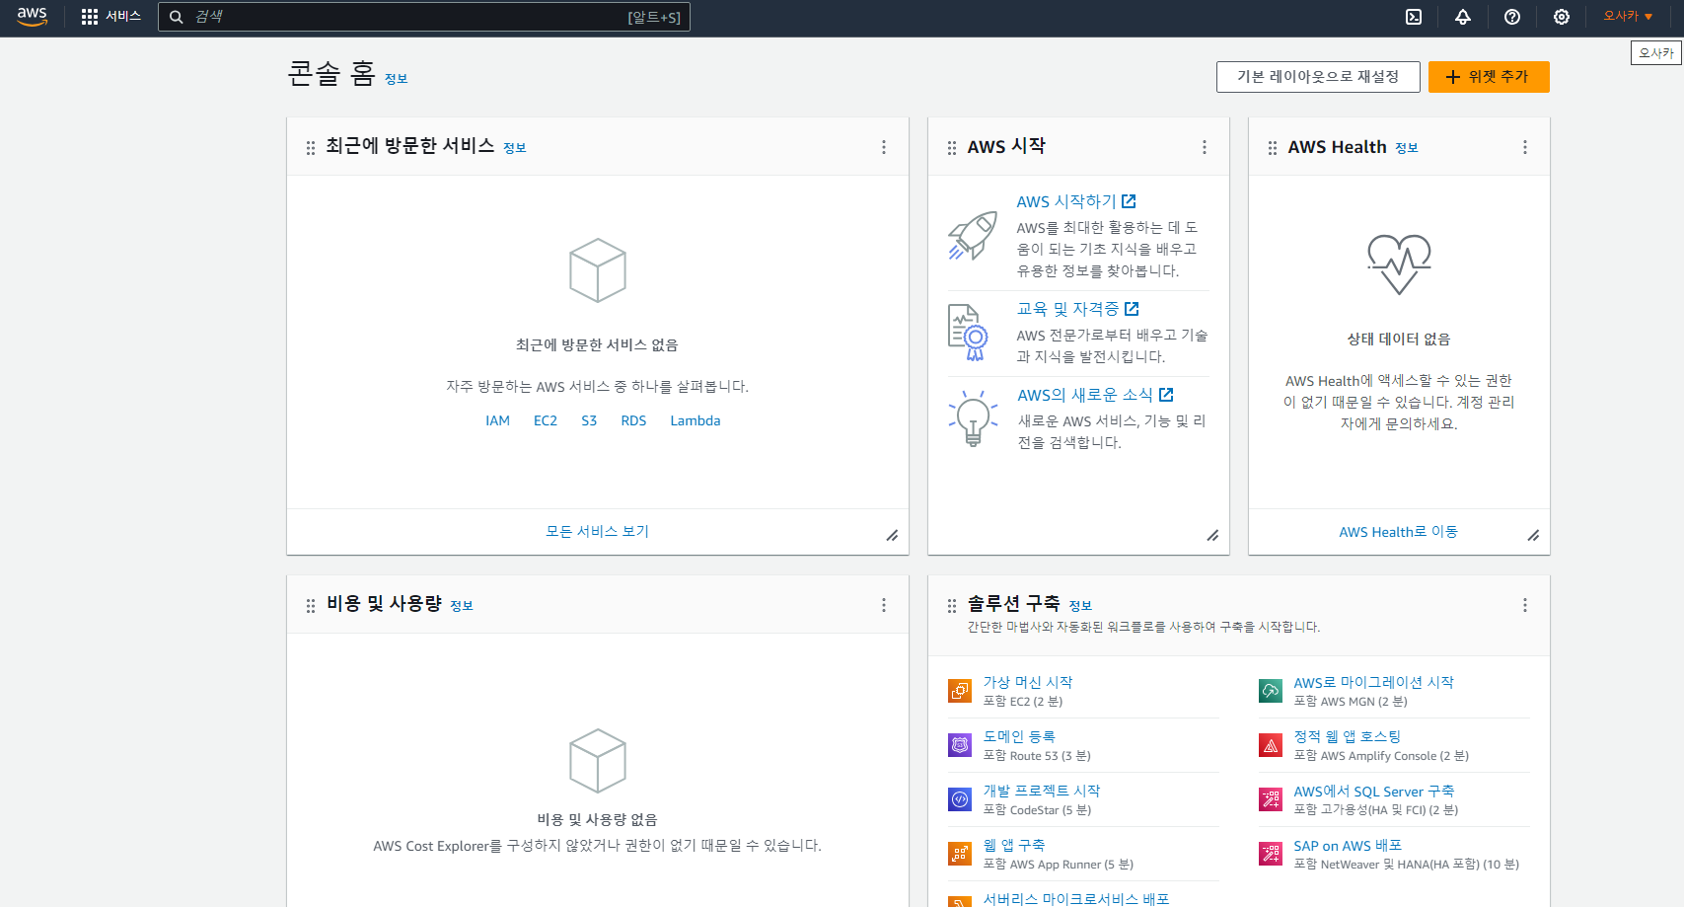Open options menu of 비용 및 사용량 widget
Screen dimensions: 1684x907
[x=884, y=605]
